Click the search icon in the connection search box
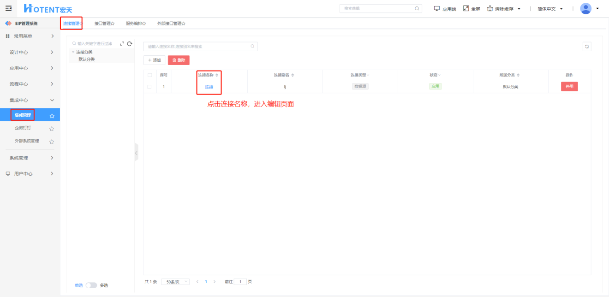 point(252,46)
